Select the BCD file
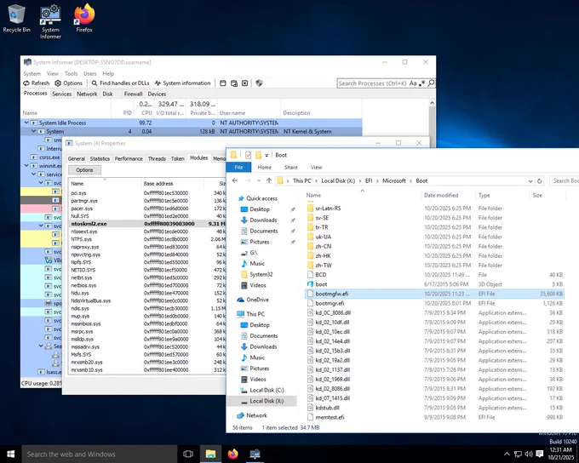 pos(435,275)
